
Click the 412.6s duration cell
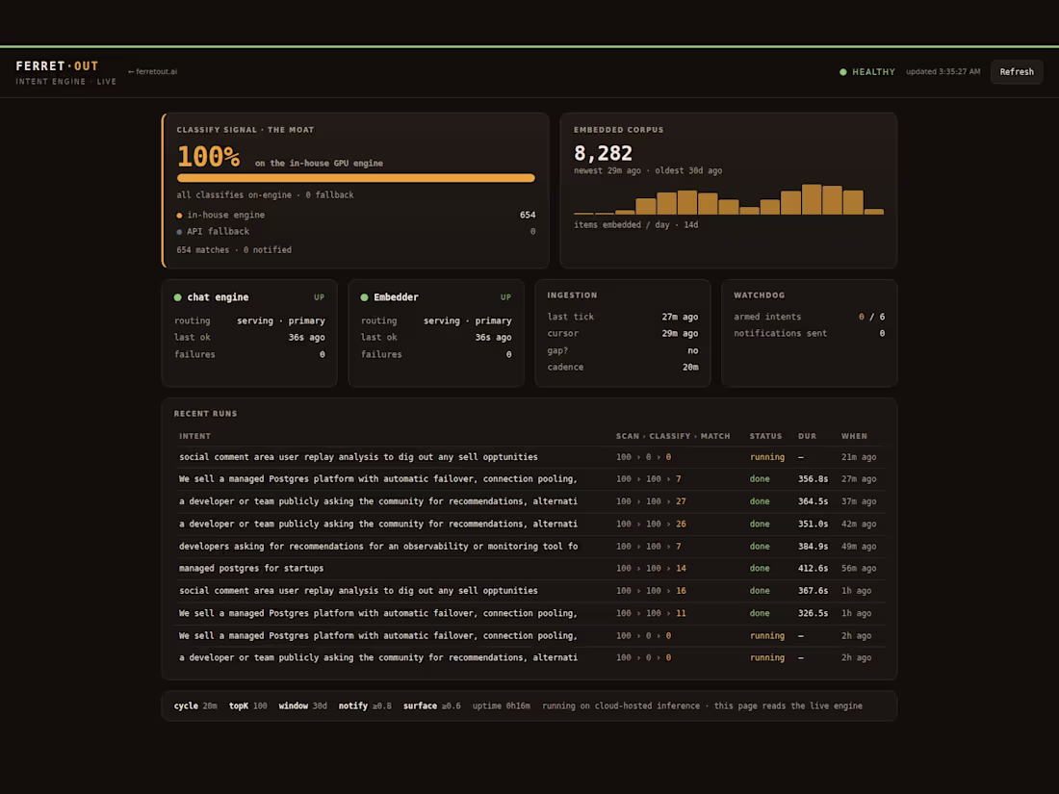click(813, 569)
